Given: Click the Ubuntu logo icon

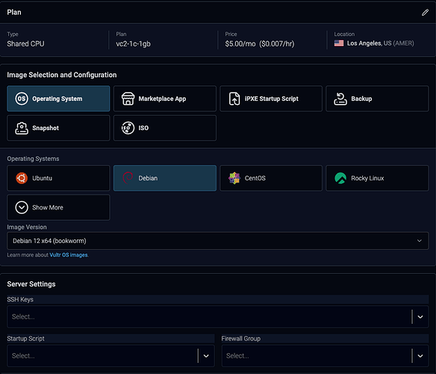Looking at the screenshot, I should pos(22,178).
